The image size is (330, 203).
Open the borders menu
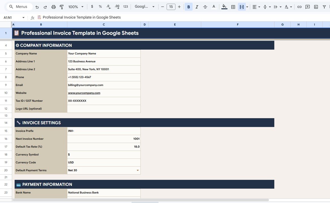point(233,6)
